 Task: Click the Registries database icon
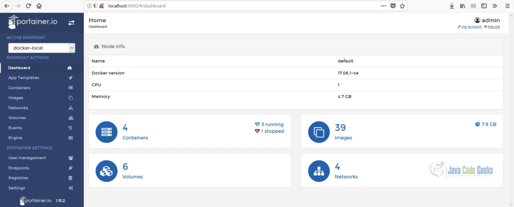70,178
